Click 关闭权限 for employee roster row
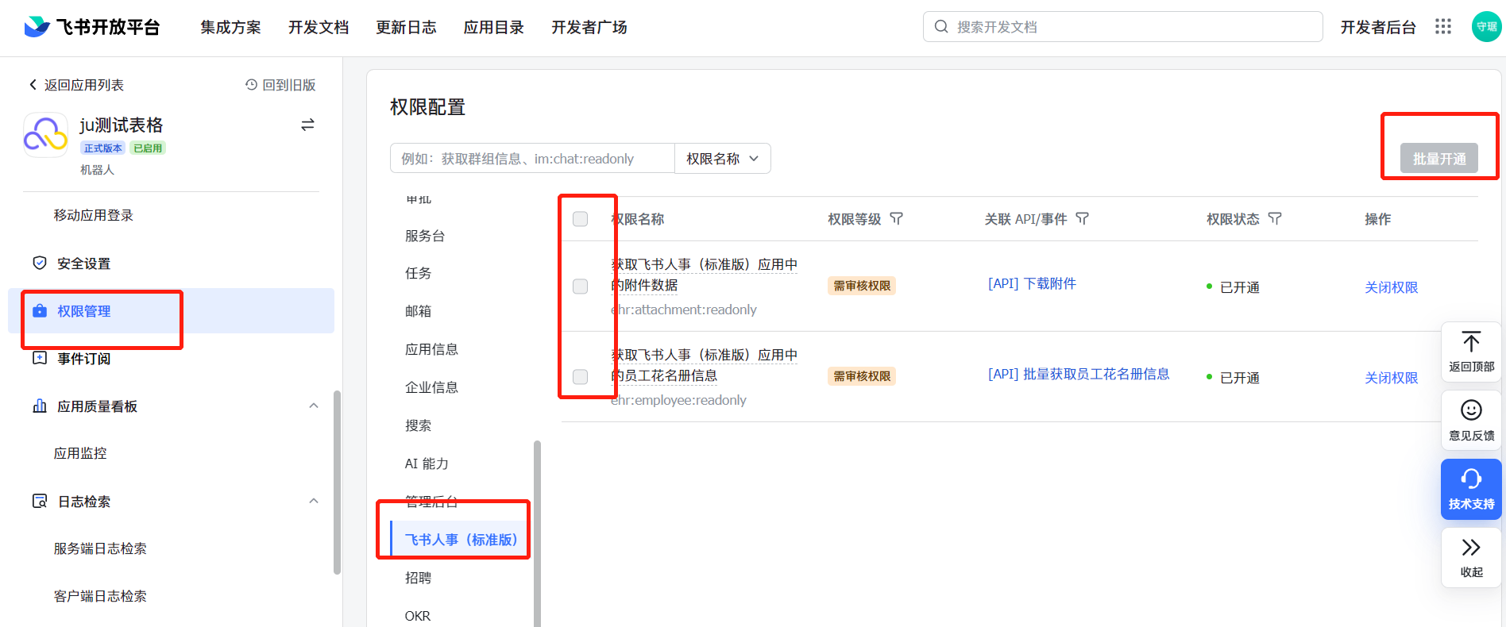The width and height of the screenshot is (1506, 627). point(1391,378)
